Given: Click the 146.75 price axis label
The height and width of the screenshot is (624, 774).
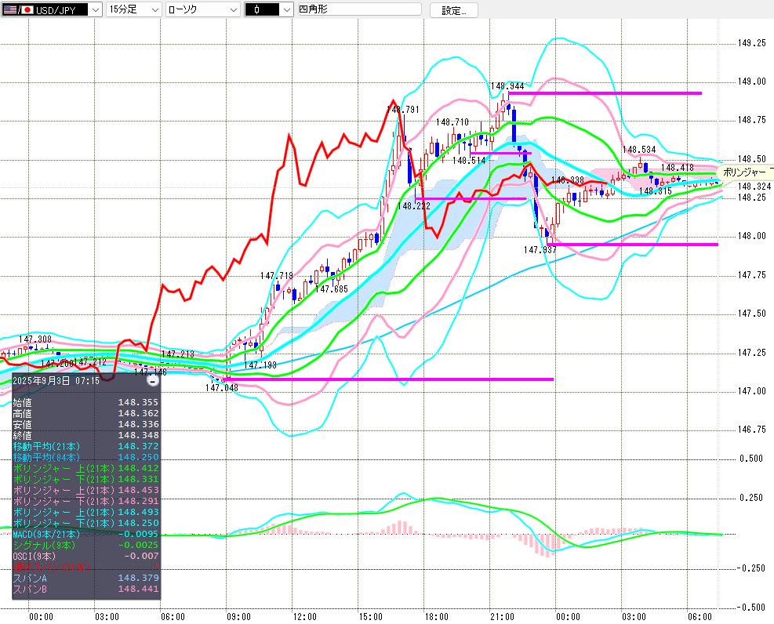Looking at the screenshot, I should pyautogui.click(x=752, y=429).
